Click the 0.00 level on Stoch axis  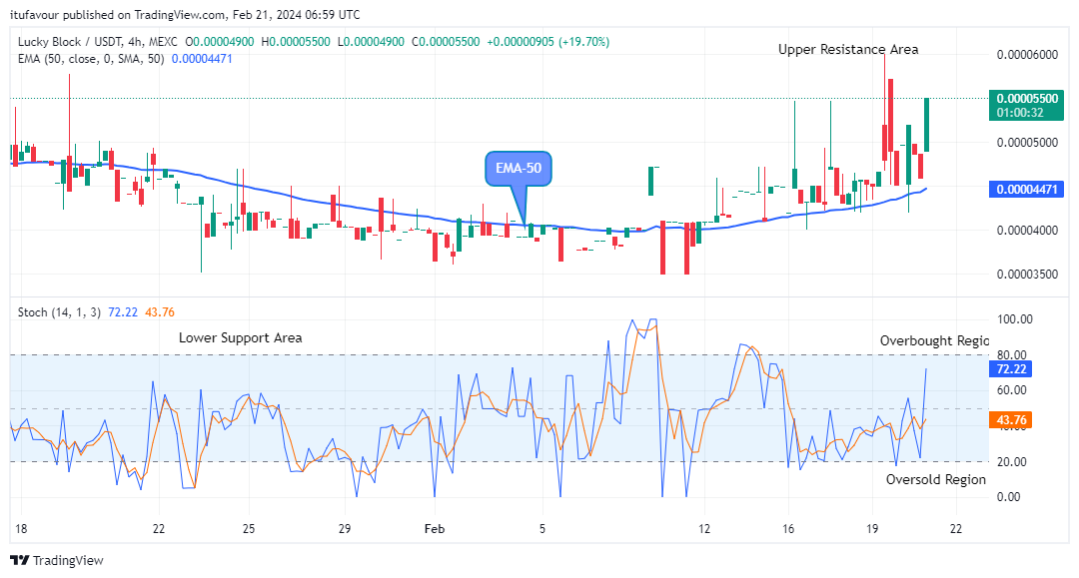[x=1008, y=497]
